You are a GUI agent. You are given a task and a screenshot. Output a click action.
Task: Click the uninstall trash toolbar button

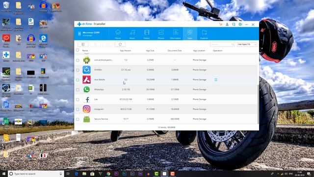[x=95, y=44]
